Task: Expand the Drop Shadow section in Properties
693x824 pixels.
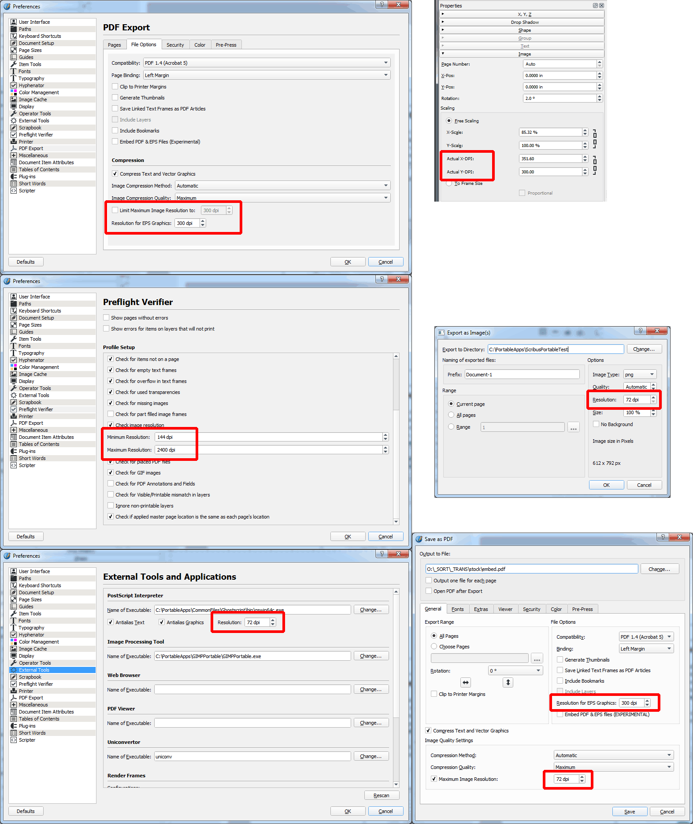Action: 524,22
